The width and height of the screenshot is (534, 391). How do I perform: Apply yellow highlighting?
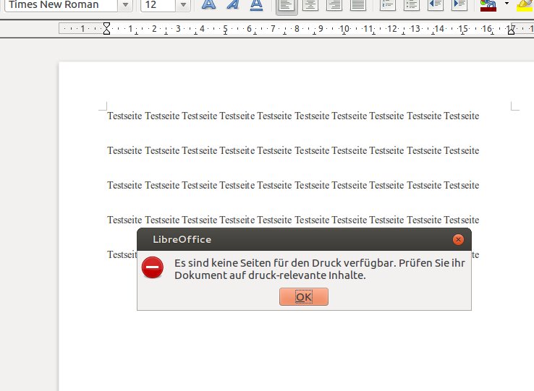(524, 5)
